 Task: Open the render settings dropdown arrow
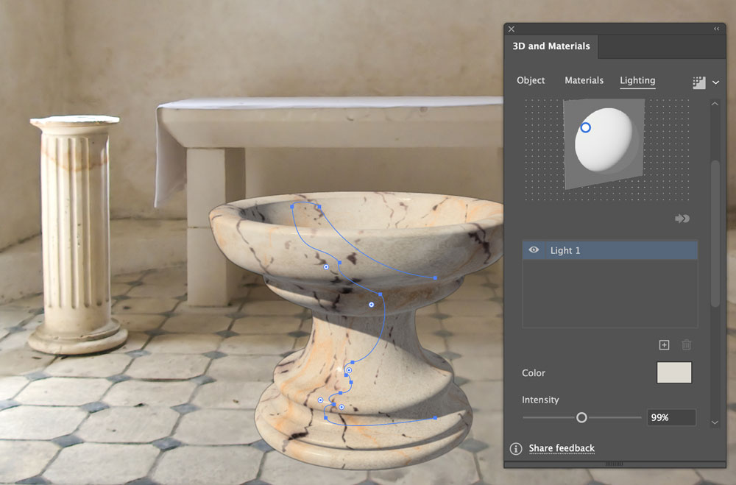click(x=716, y=82)
